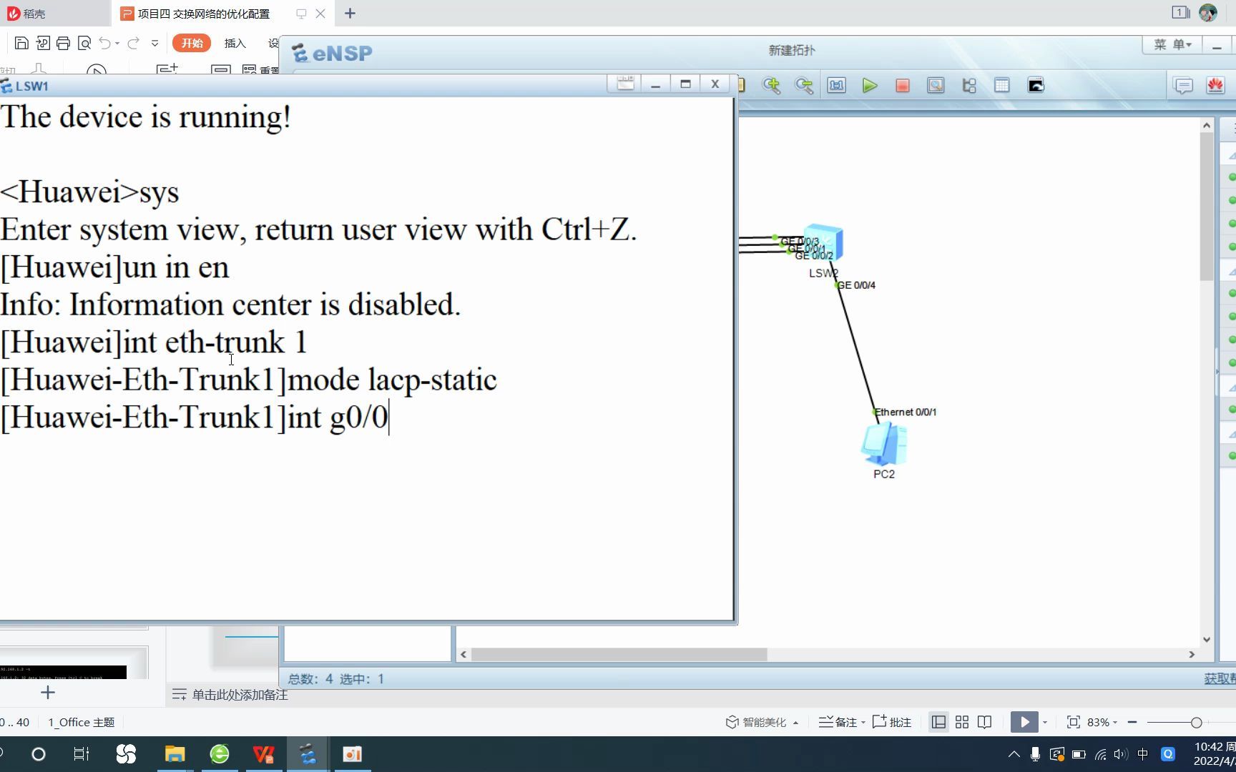Screen dimensions: 1236x772
Task: Click the print icon in WPS quick toolbar
Action: tap(63, 44)
